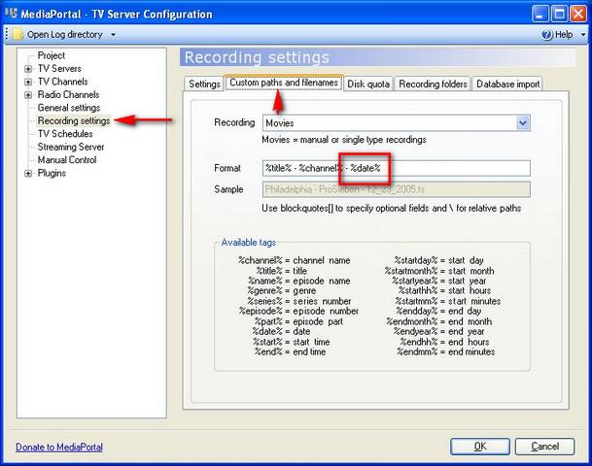Open TV Schedules in the sidebar tree

65,134
